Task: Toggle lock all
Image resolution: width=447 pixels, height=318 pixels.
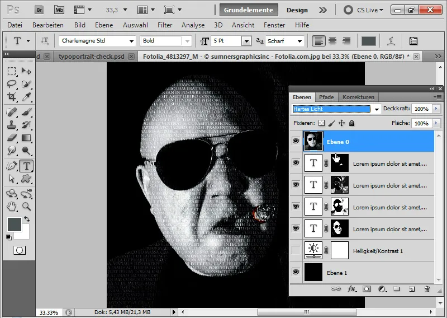Action: [x=352, y=123]
